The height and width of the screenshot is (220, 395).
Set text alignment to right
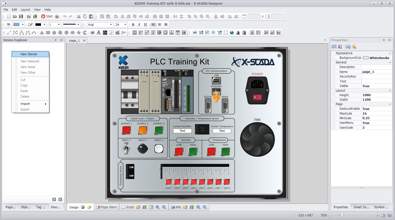(x=166, y=25)
